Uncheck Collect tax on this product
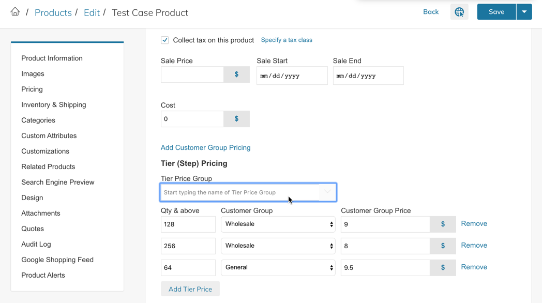 coord(165,40)
